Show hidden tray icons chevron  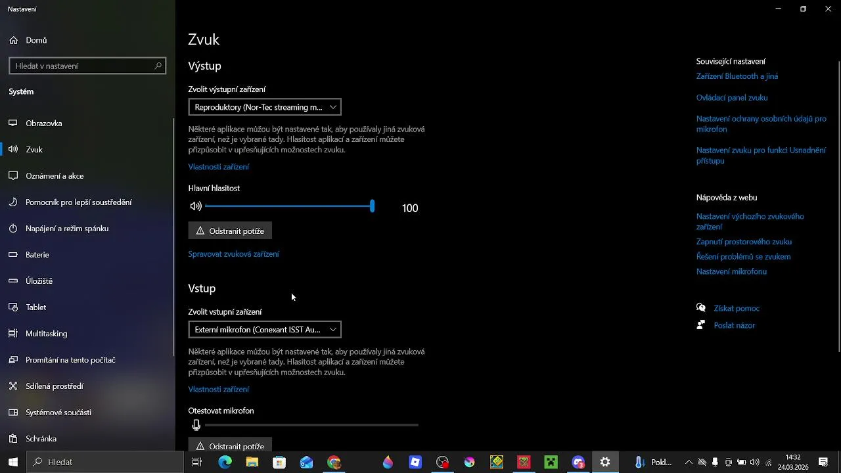tap(689, 462)
